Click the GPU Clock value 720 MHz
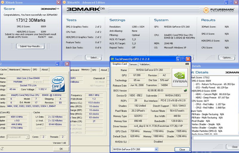Viewport: 239px width, 153px height. (135, 131)
